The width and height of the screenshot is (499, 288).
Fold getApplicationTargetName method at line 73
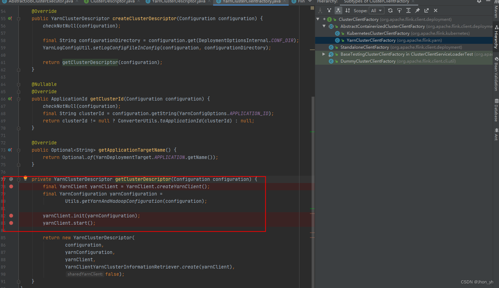tap(19, 150)
